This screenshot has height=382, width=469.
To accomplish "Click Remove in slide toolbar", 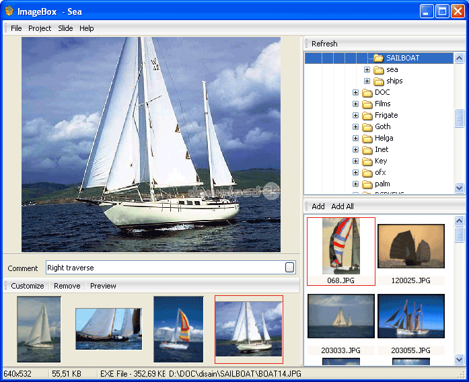I will (x=67, y=286).
